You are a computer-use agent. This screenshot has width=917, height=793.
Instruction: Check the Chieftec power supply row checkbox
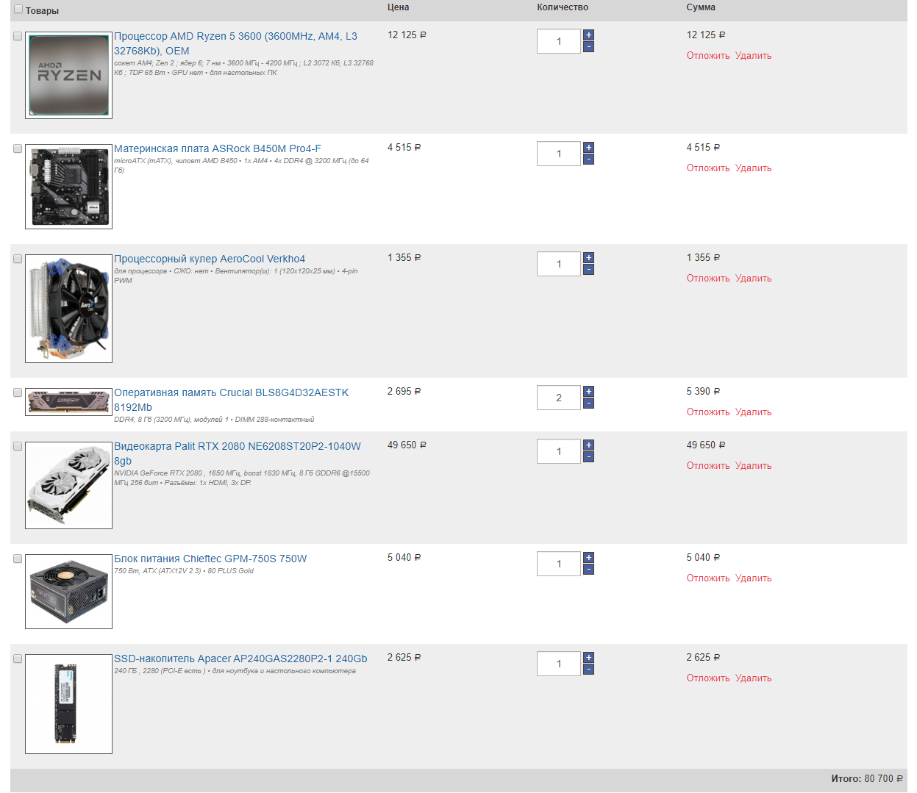pyautogui.click(x=18, y=559)
